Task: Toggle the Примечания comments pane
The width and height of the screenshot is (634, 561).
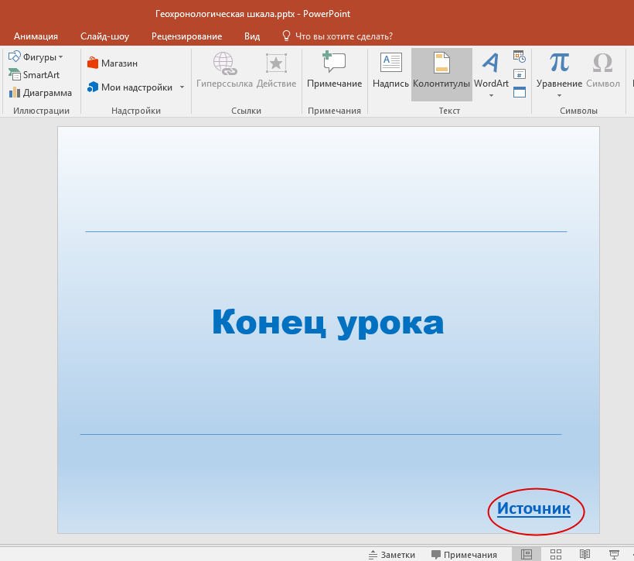Action: coord(464,555)
